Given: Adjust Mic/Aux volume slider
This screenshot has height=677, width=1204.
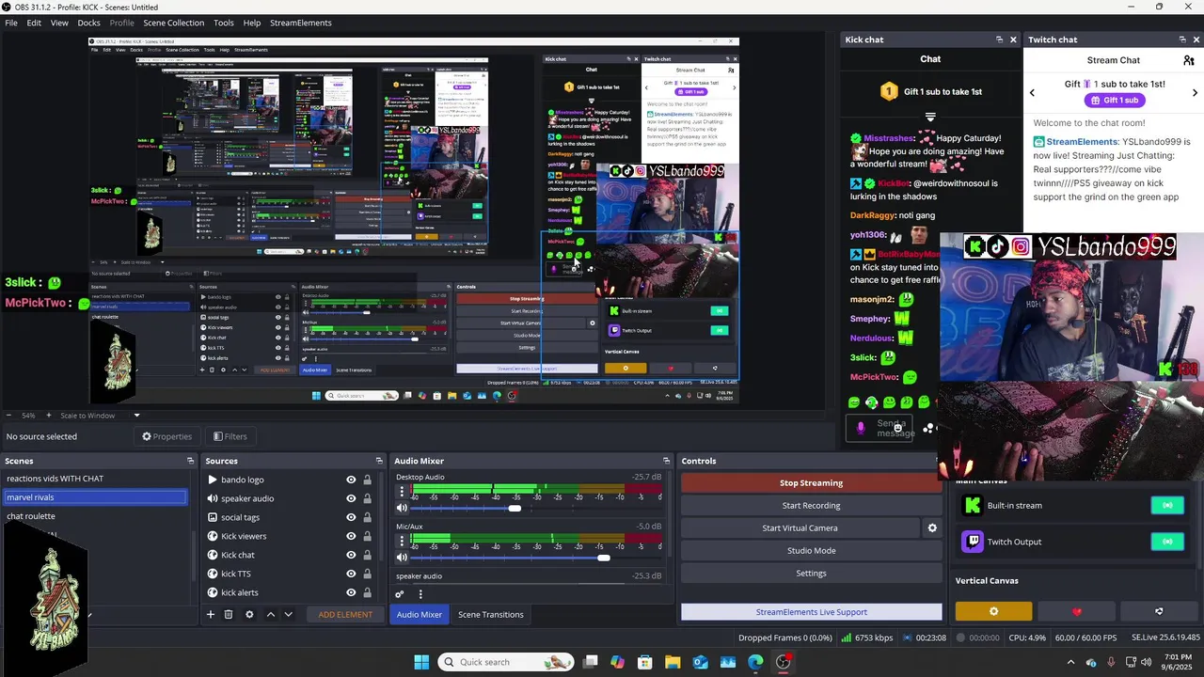Looking at the screenshot, I should (x=604, y=558).
